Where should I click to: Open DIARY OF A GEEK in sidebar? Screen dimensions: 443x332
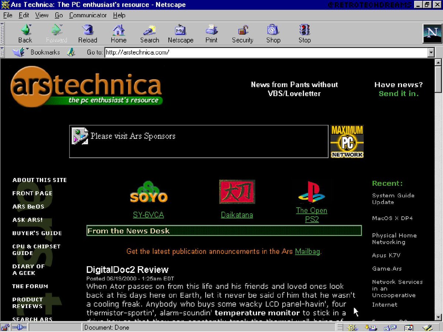click(28, 270)
